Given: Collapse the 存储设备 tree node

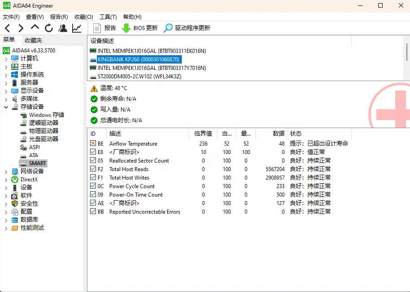Looking at the screenshot, I should 6,107.
